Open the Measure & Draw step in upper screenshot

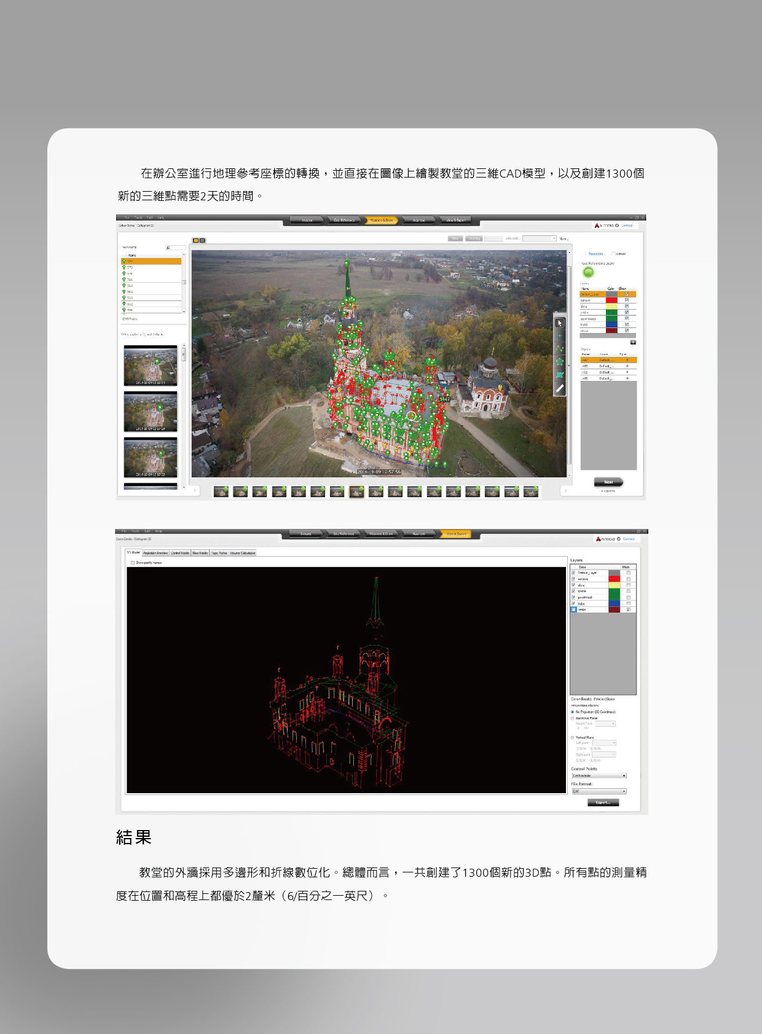pos(382,220)
